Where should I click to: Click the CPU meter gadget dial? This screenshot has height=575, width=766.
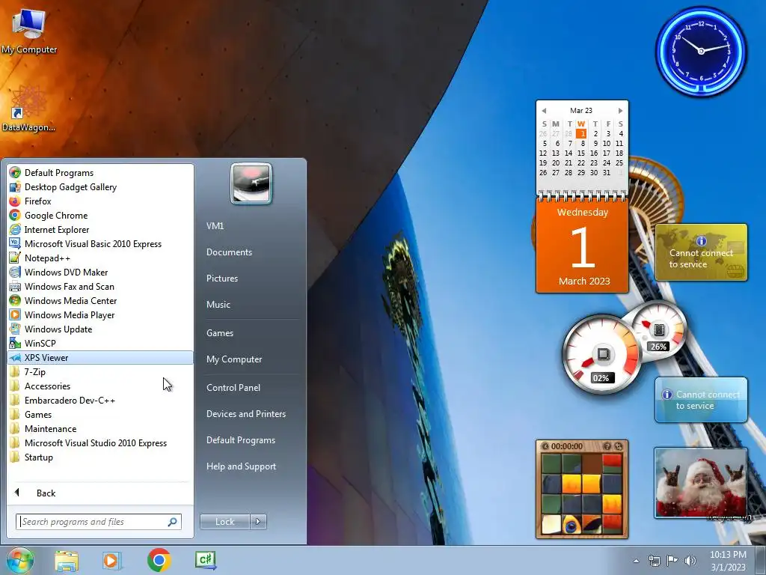602,354
